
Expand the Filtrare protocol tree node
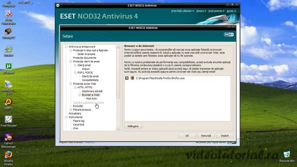(x=71, y=109)
